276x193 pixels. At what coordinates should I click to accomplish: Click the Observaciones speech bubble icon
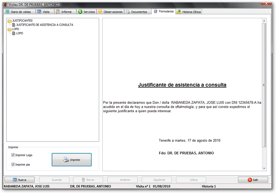pos(100,12)
